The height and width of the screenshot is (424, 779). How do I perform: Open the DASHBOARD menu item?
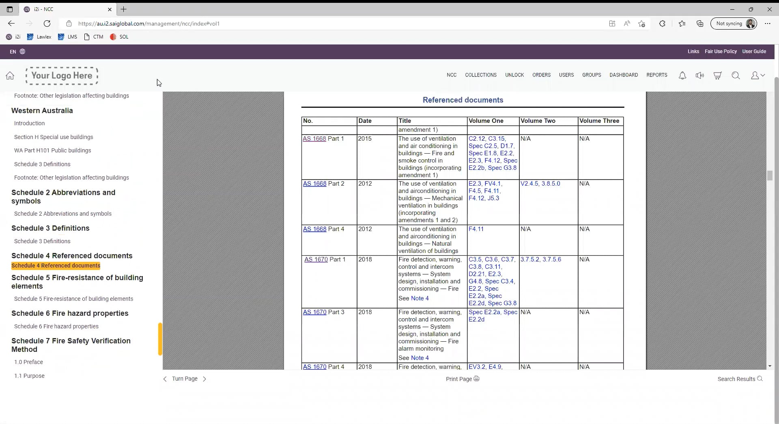point(624,75)
